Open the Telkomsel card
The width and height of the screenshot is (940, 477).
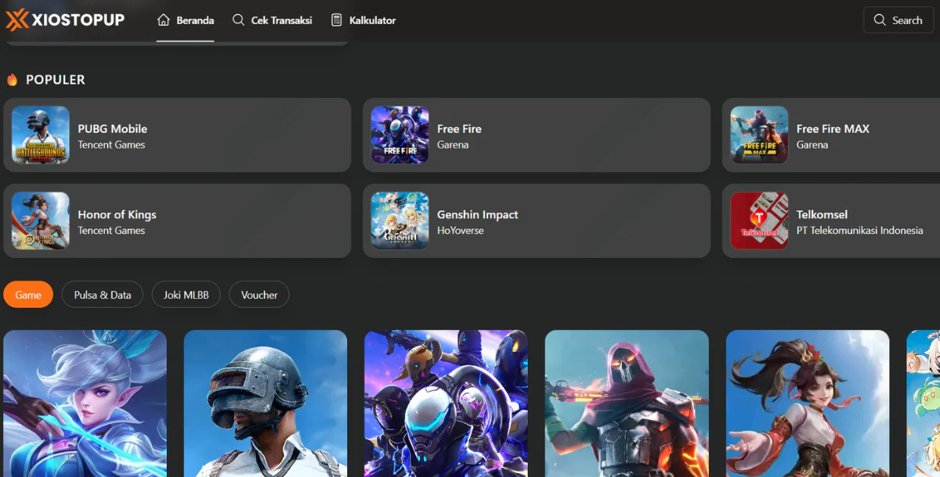point(831,221)
